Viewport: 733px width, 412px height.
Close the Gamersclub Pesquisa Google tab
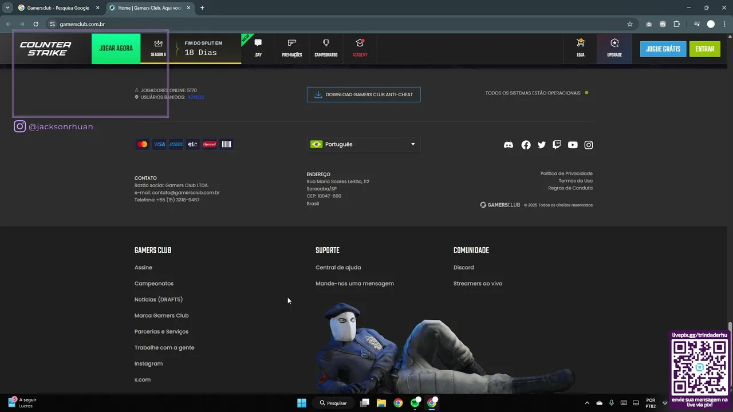pos(97,8)
